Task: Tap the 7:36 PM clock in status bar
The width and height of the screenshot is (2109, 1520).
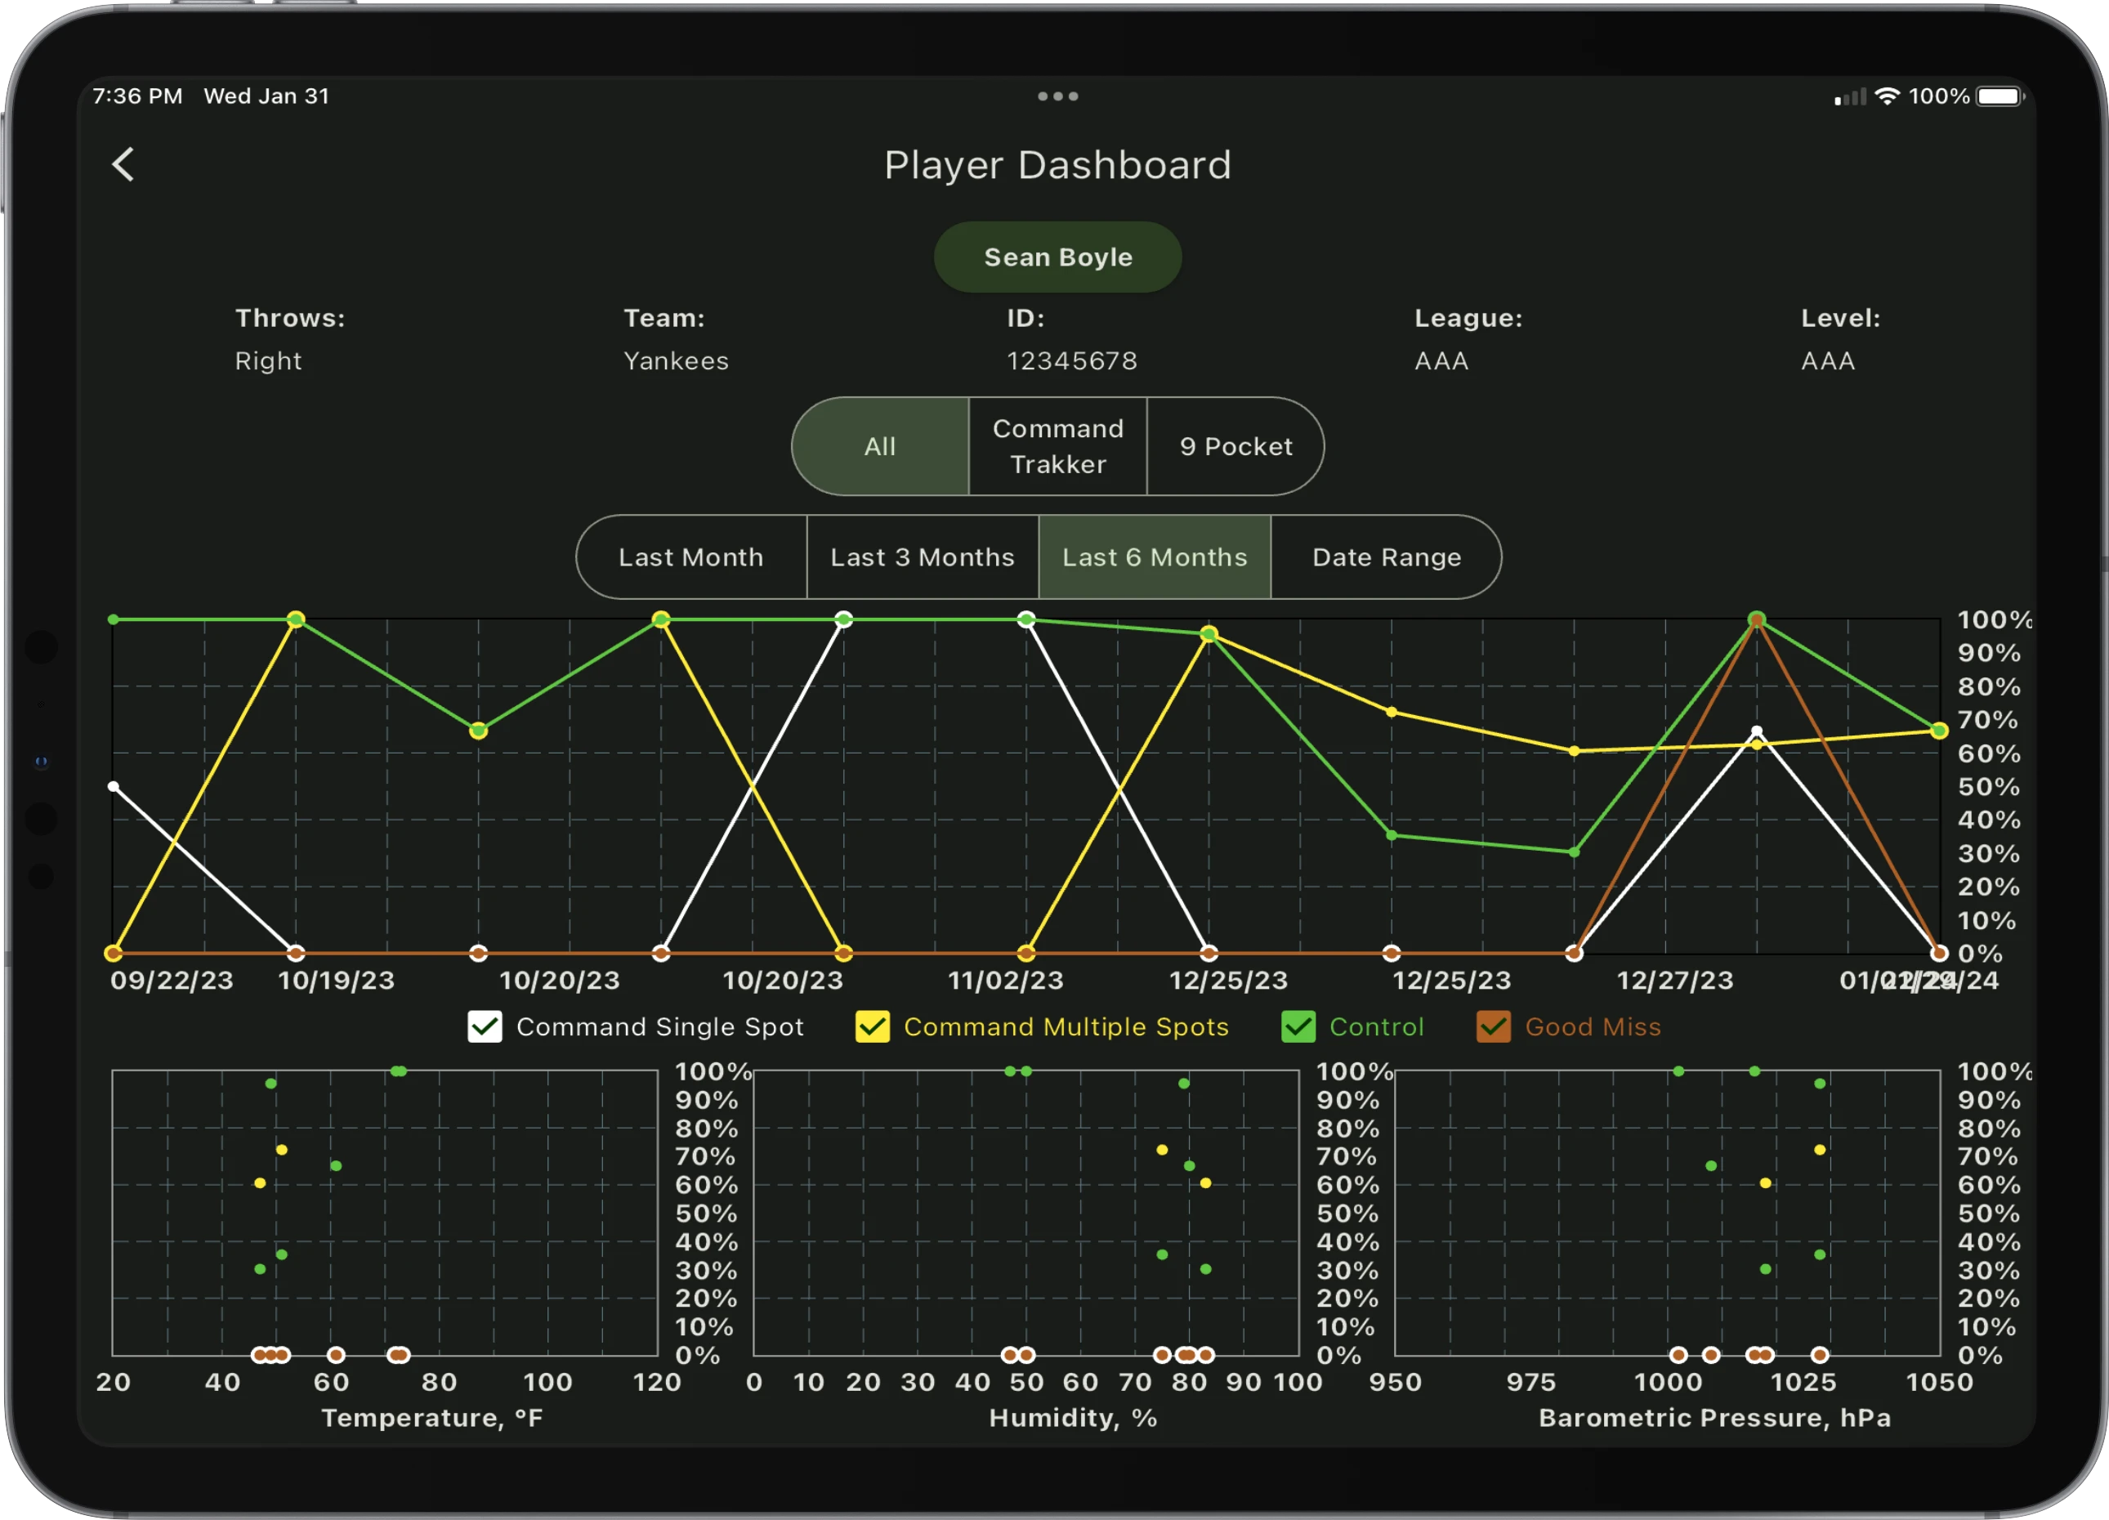Action: [137, 96]
